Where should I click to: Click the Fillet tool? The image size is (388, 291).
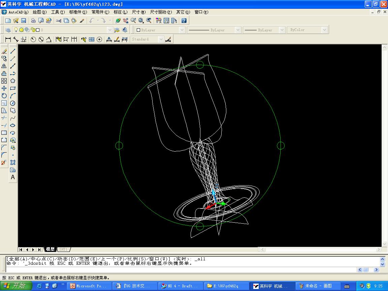point(4,155)
